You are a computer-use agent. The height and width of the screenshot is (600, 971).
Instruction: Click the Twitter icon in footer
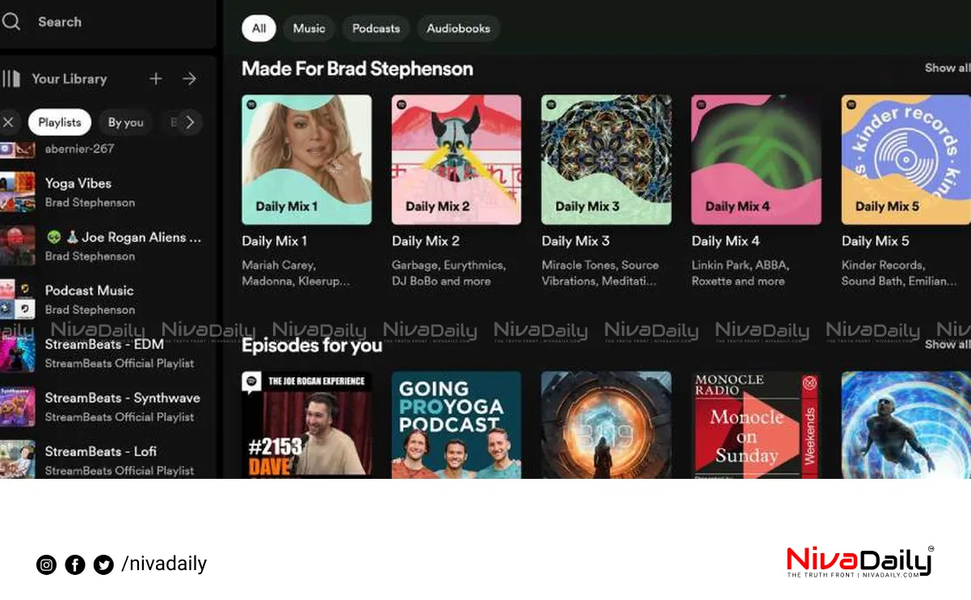point(103,564)
